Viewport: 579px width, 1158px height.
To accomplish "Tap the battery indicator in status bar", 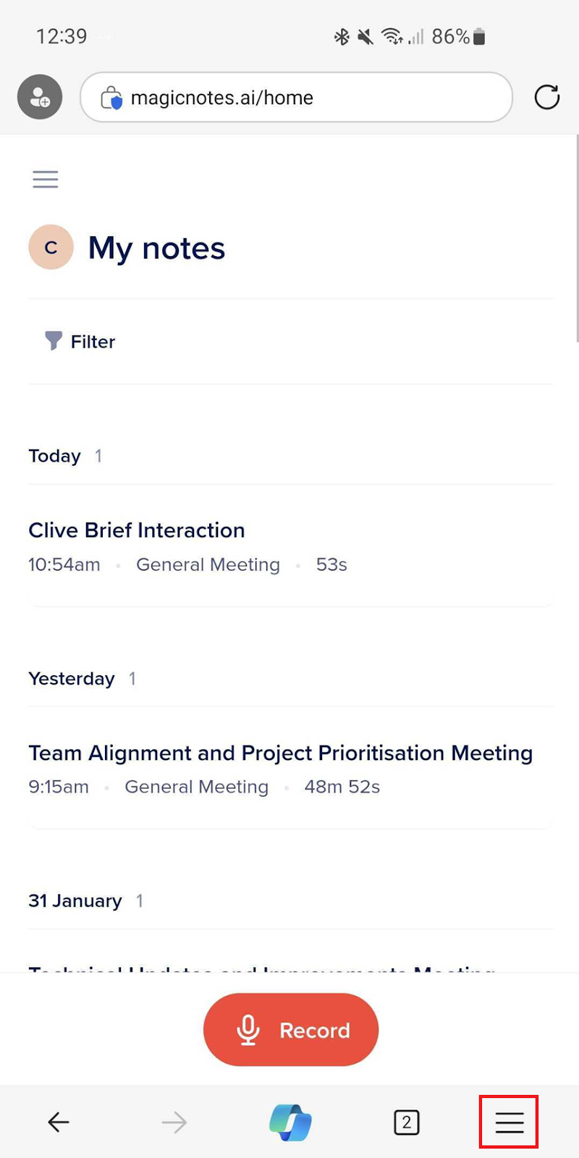I will (478, 36).
